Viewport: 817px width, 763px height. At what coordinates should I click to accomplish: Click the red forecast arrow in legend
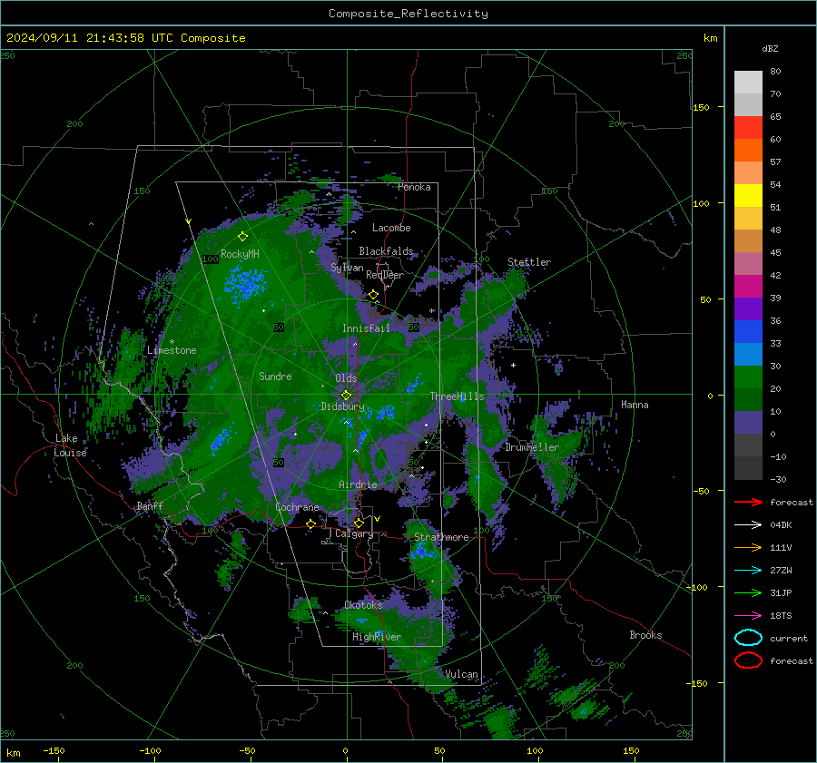click(748, 502)
